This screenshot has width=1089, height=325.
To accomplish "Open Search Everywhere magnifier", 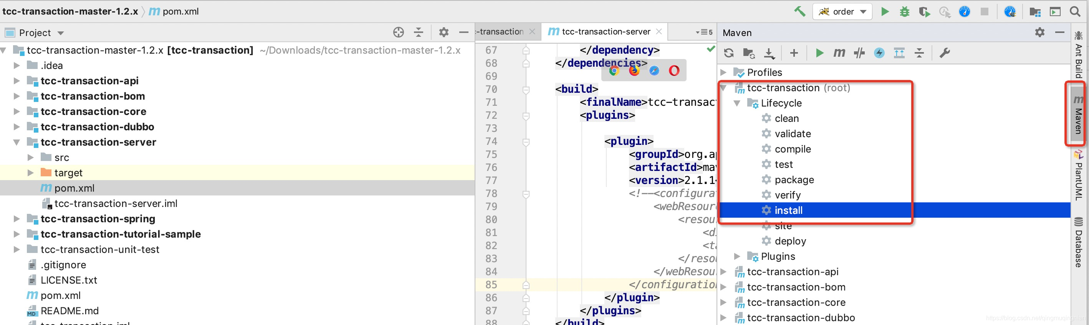I will click(x=1075, y=11).
